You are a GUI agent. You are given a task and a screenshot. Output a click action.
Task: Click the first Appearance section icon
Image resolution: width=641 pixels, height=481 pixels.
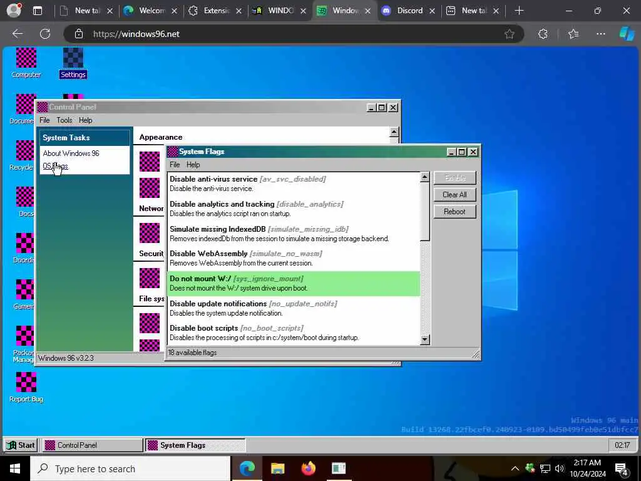(x=150, y=162)
